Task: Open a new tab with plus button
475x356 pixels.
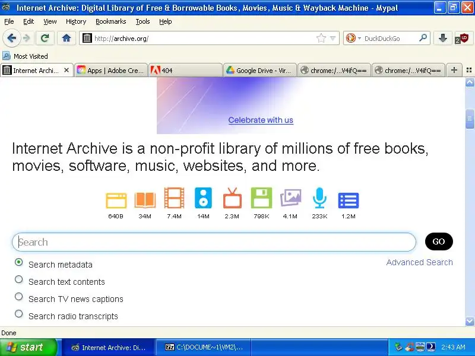Action: pos(454,70)
